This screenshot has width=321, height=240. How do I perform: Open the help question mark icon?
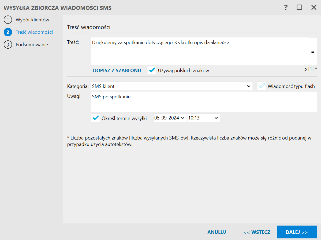(x=286, y=7)
